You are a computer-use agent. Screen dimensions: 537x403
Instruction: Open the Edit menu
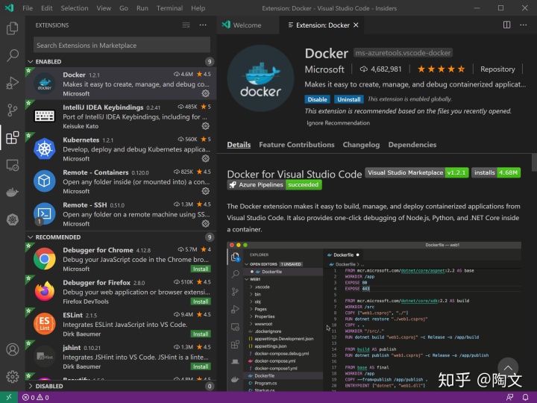click(x=46, y=8)
